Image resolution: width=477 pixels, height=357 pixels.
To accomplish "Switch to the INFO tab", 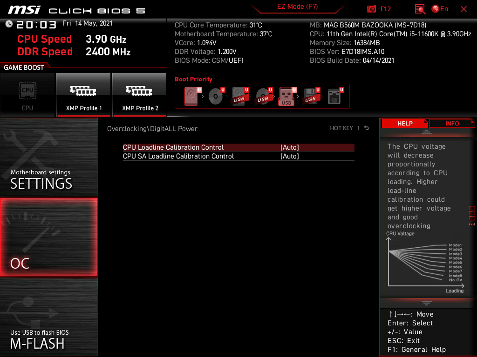I will (x=452, y=123).
